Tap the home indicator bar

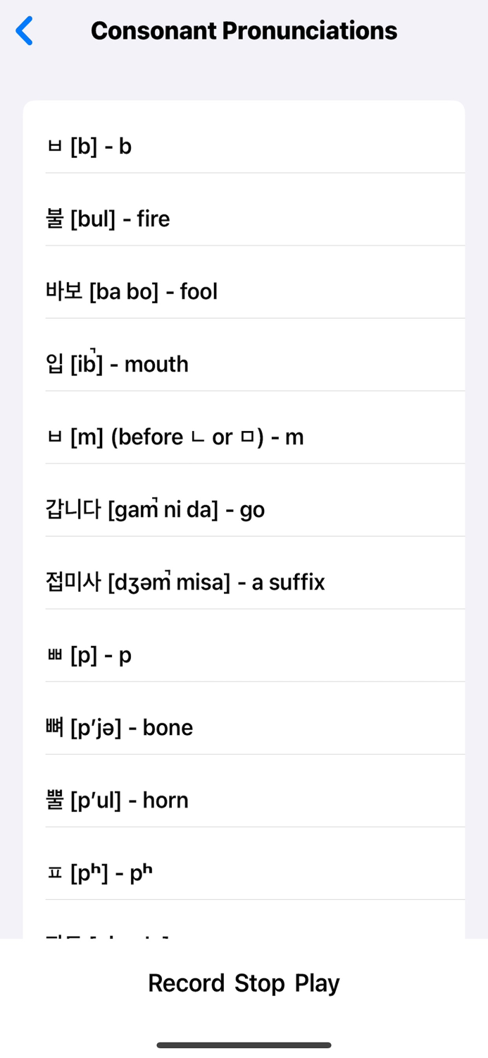pos(244,1045)
